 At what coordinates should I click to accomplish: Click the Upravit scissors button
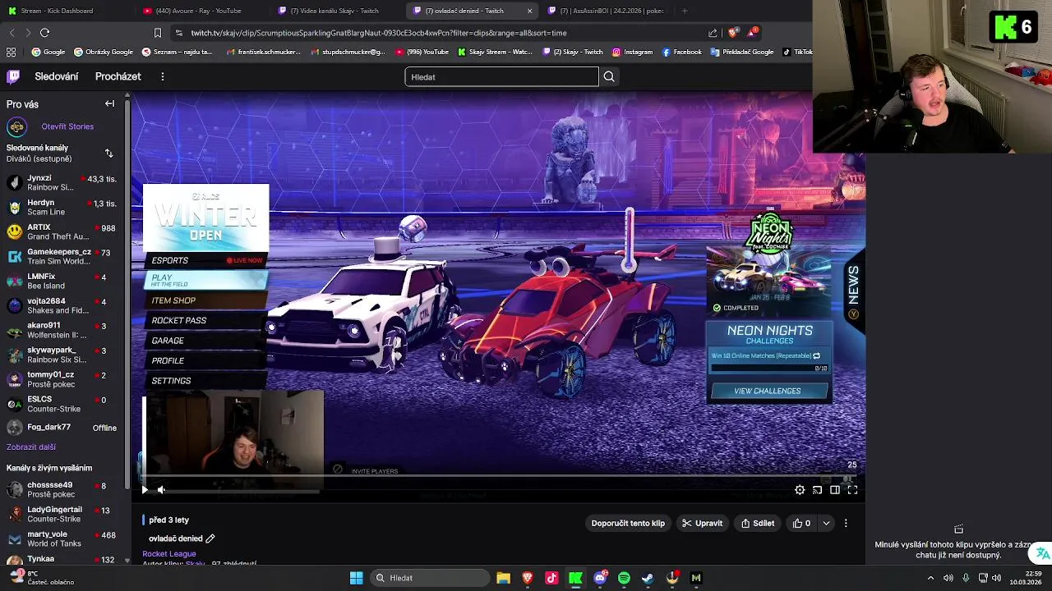click(x=702, y=523)
